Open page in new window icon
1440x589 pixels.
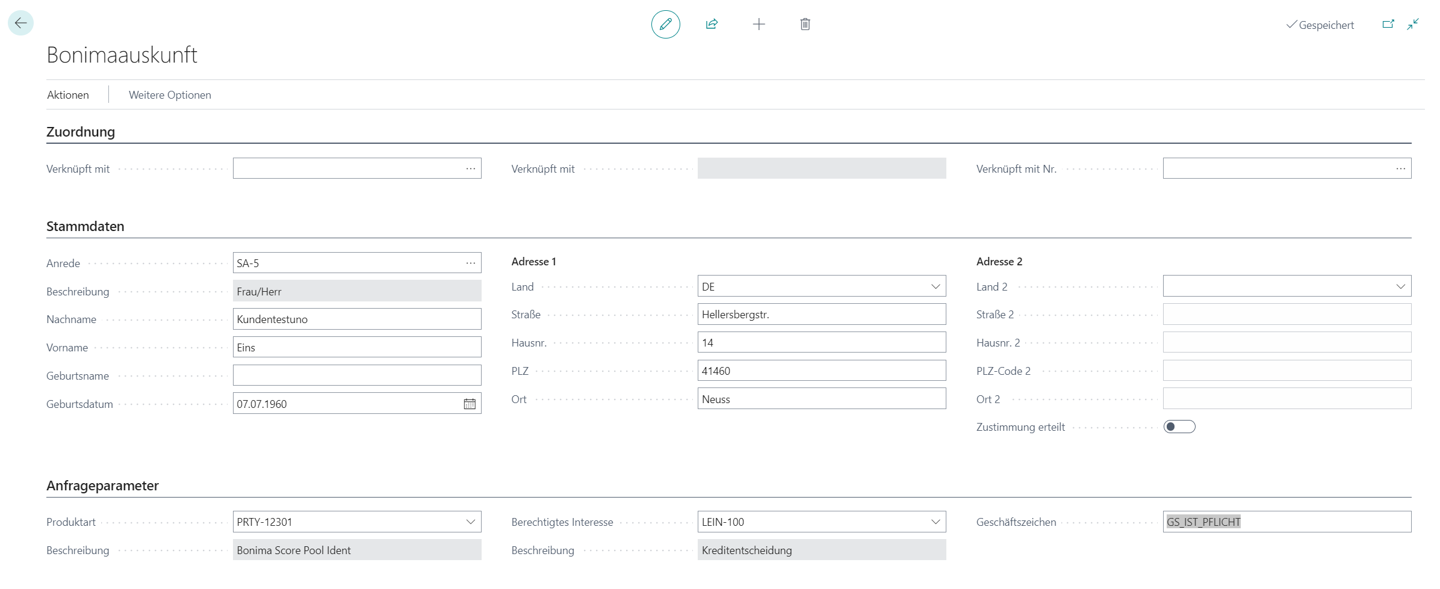coord(1388,24)
